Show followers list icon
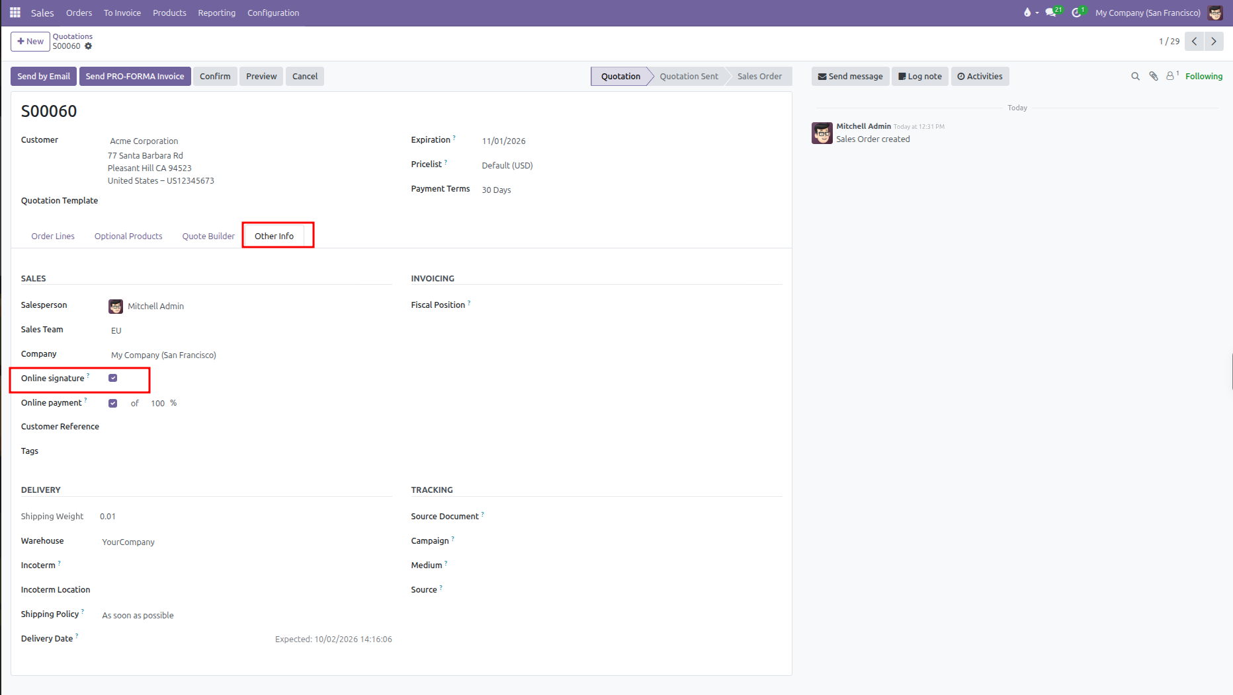 (1171, 76)
